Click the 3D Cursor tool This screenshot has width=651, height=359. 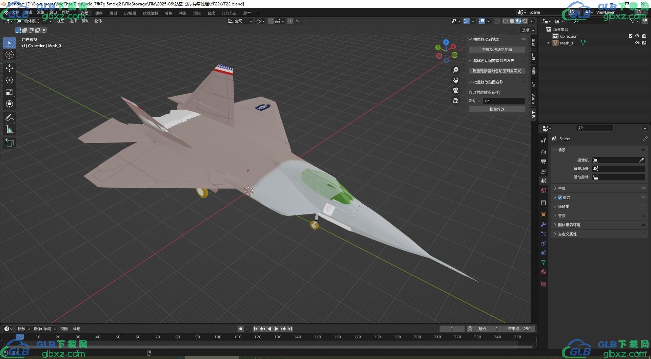(9, 55)
